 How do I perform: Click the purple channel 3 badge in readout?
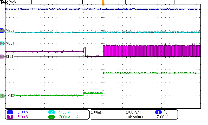(10, 117)
